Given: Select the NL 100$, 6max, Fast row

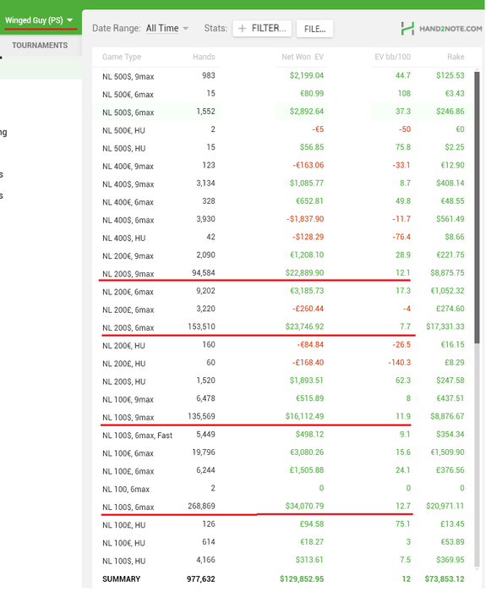Looking at the screenshot, I should click(283, 435).
